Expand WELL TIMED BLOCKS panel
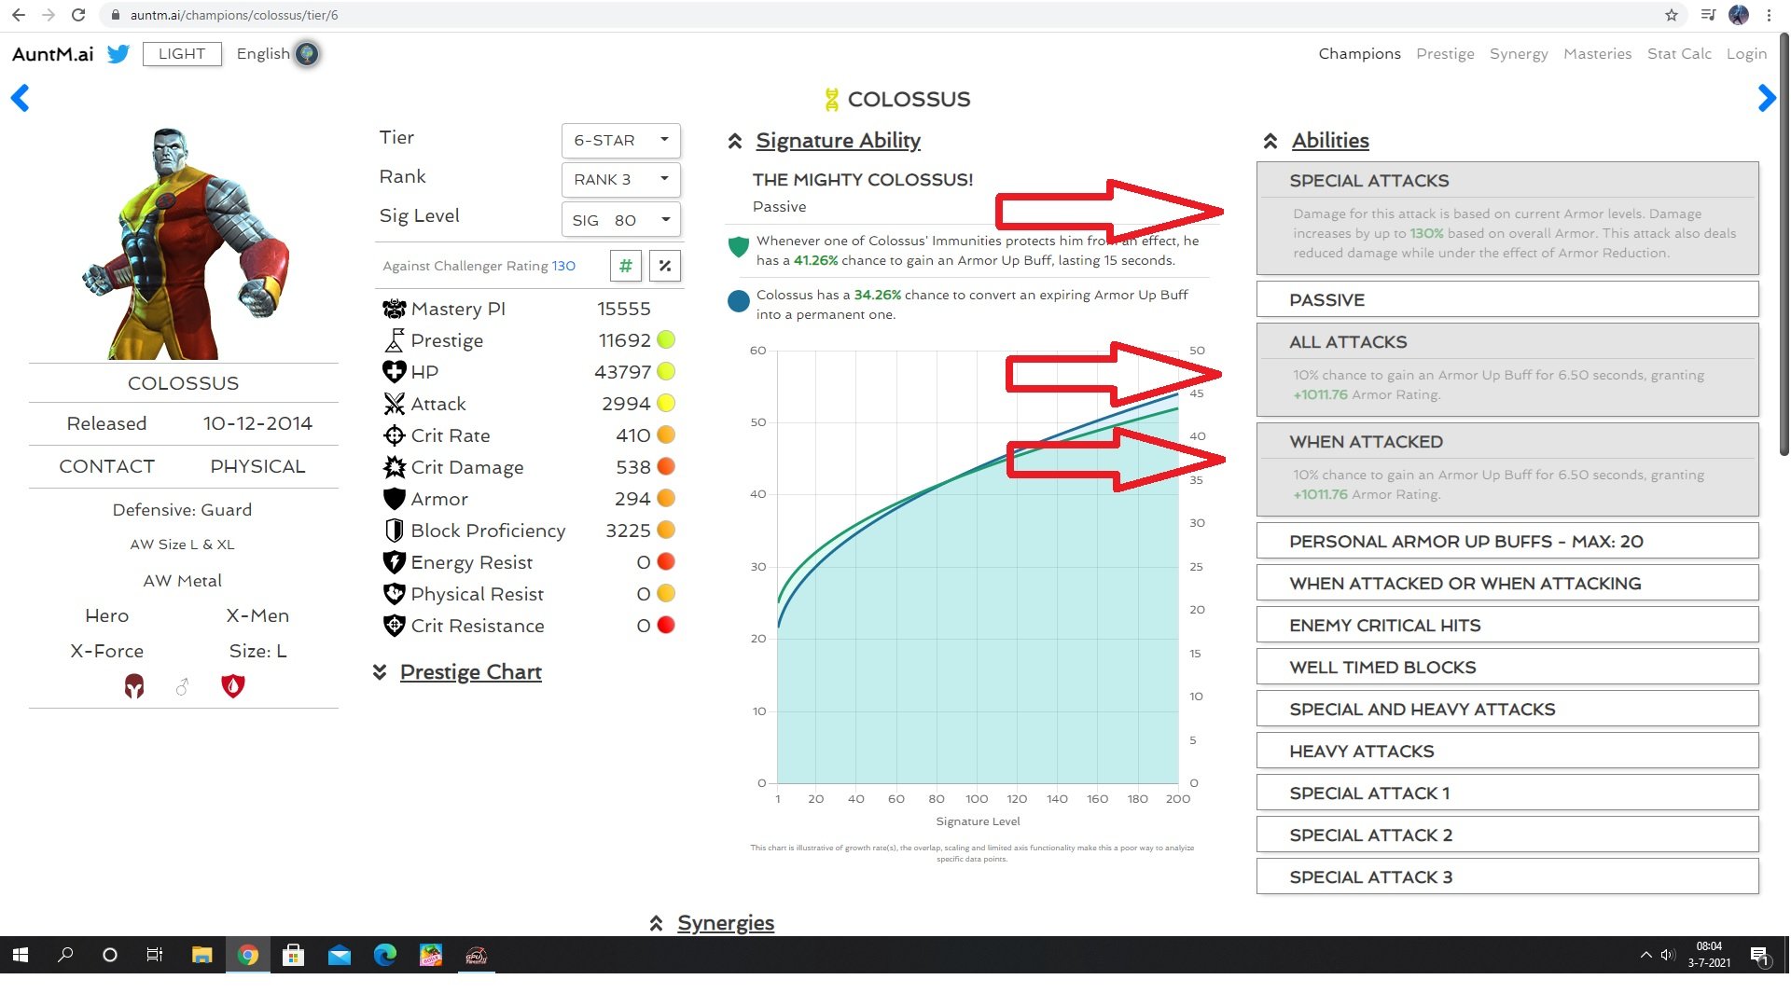This screenshot has width=1791, height=1007. [x=1507, y=668]
